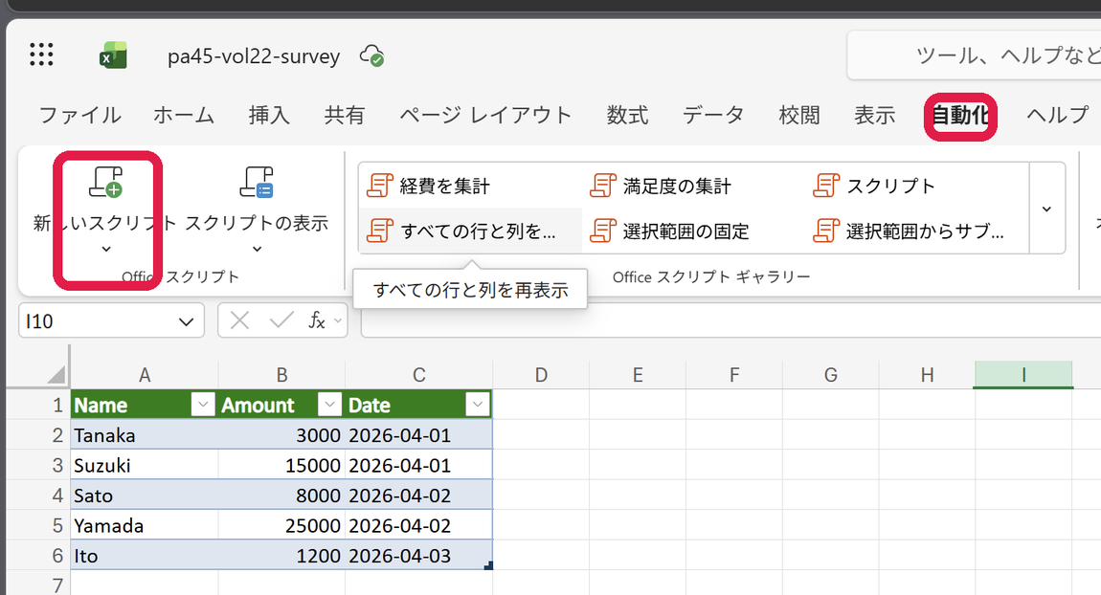Select the amount cell 8000
Image resolution: width=1101 pixels, height=595 pixels.
click(x=281, y=496)
